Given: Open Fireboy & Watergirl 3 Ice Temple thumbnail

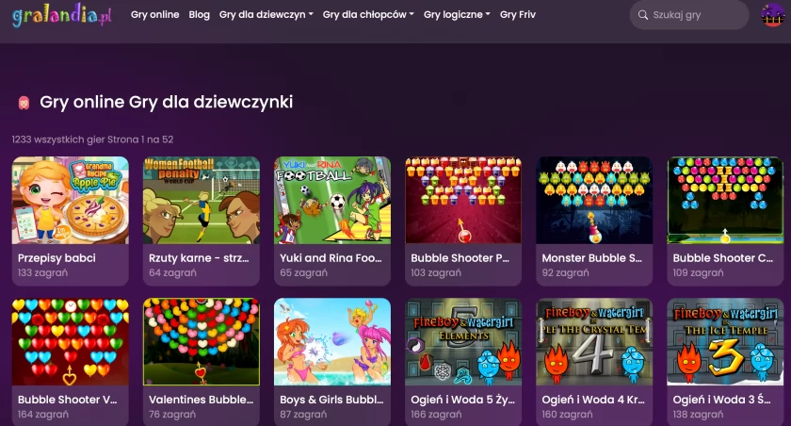Looking at the screenshot, I should click(x=725, y=342).
